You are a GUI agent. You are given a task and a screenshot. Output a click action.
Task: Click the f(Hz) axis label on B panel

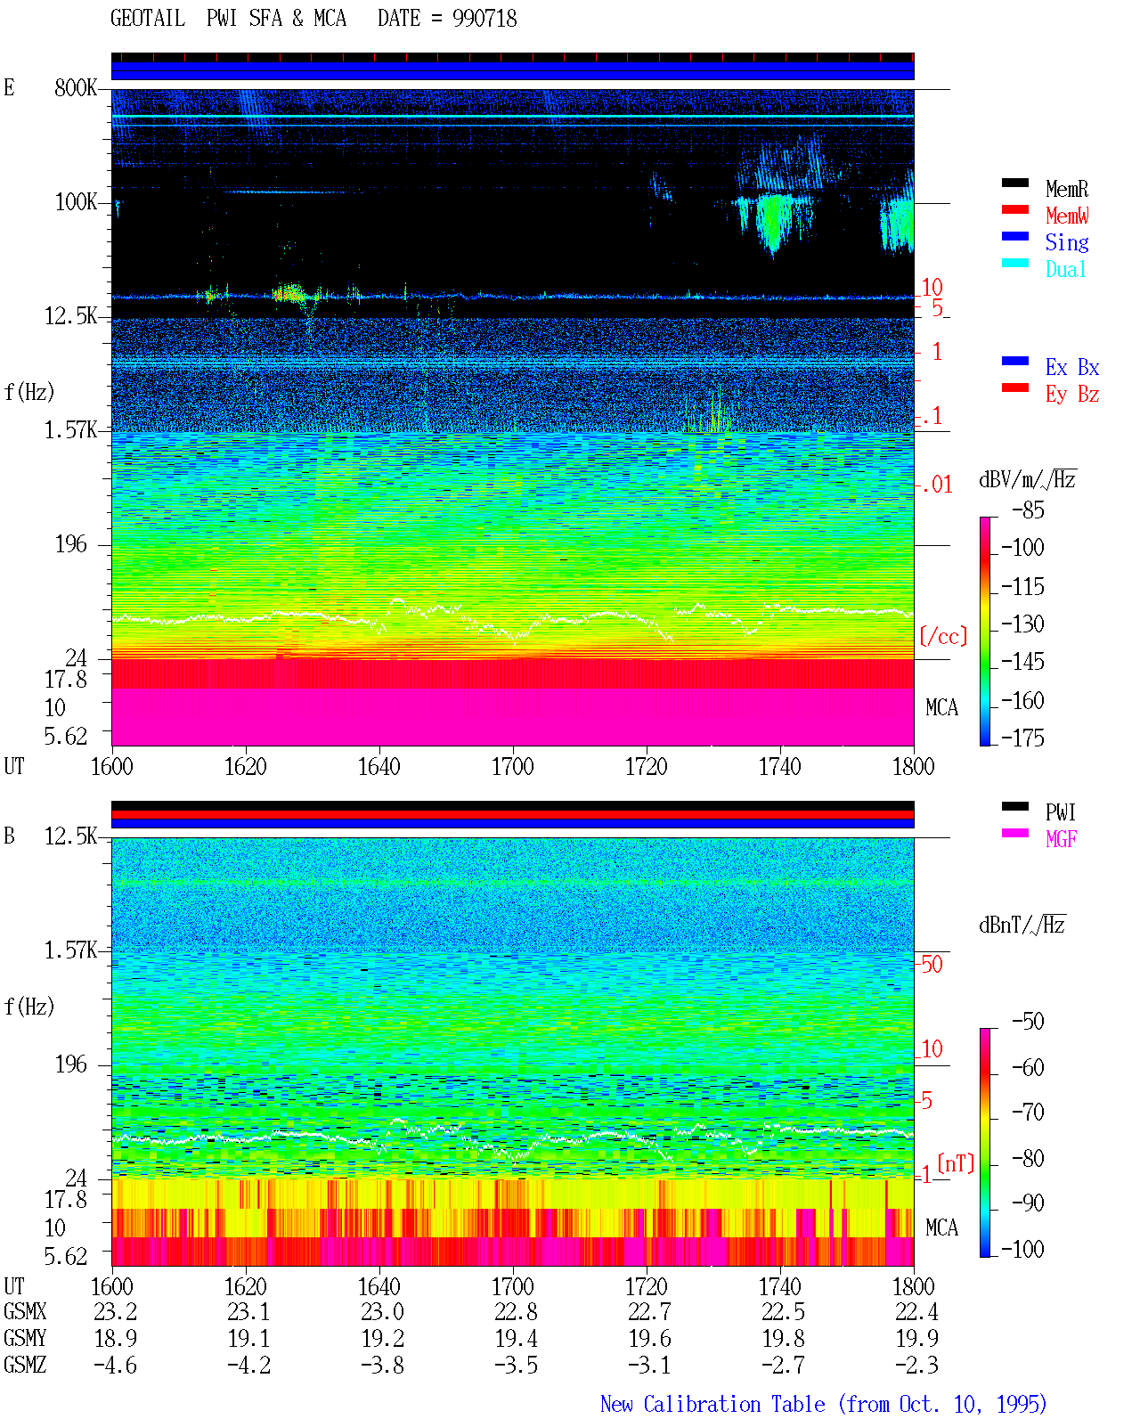coord(29,1007)
